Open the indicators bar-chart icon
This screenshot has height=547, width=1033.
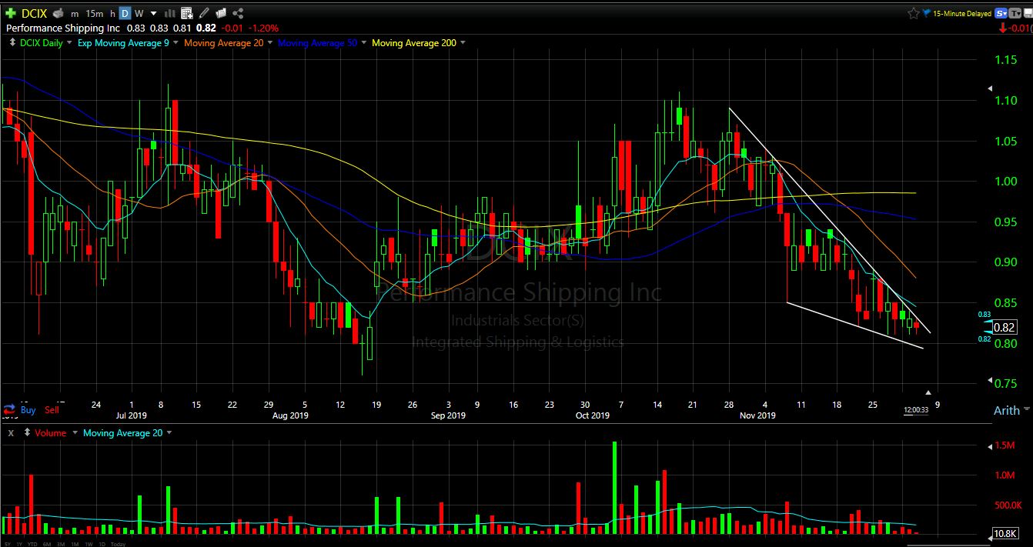pos(169,13)
